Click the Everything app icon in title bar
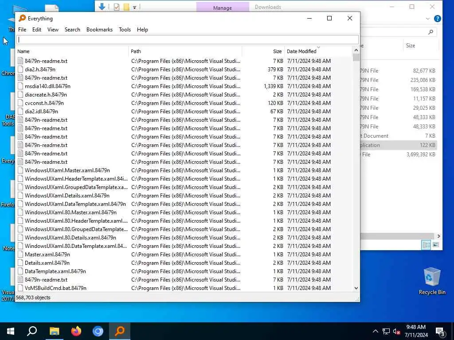Viewport: 454px width, 340px height. pyautogui.click(x=22, y=18)
